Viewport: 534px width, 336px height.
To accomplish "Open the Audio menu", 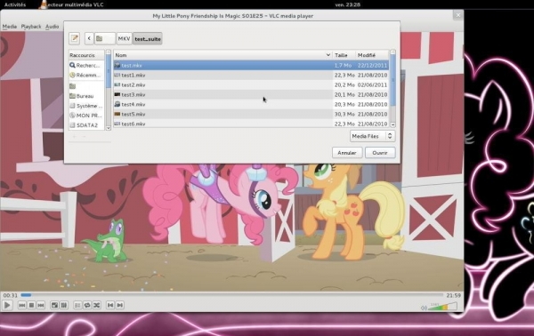I will [53, 26].
